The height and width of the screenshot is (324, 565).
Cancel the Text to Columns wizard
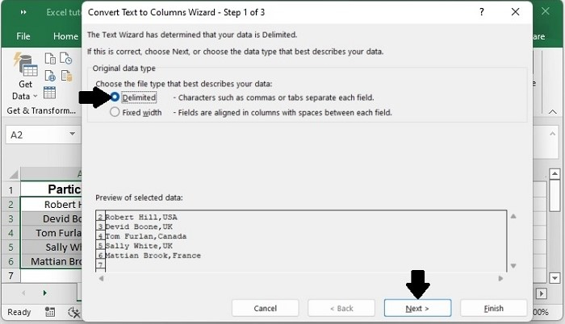click(x=266, y=309)
